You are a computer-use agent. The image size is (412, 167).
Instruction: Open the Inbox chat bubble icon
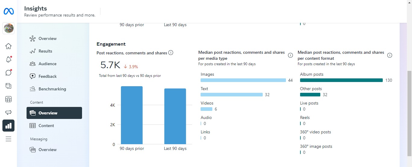click(8, 73)
